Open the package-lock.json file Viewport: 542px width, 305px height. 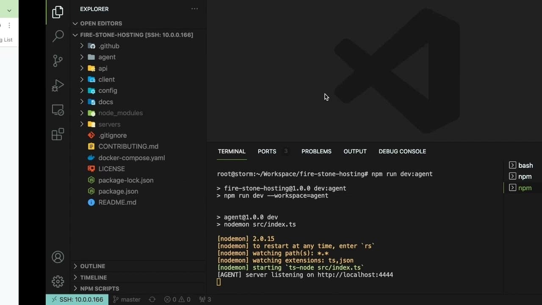coord(126,180)
